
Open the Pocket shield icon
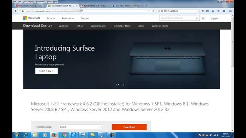click(x=224, y=11)
